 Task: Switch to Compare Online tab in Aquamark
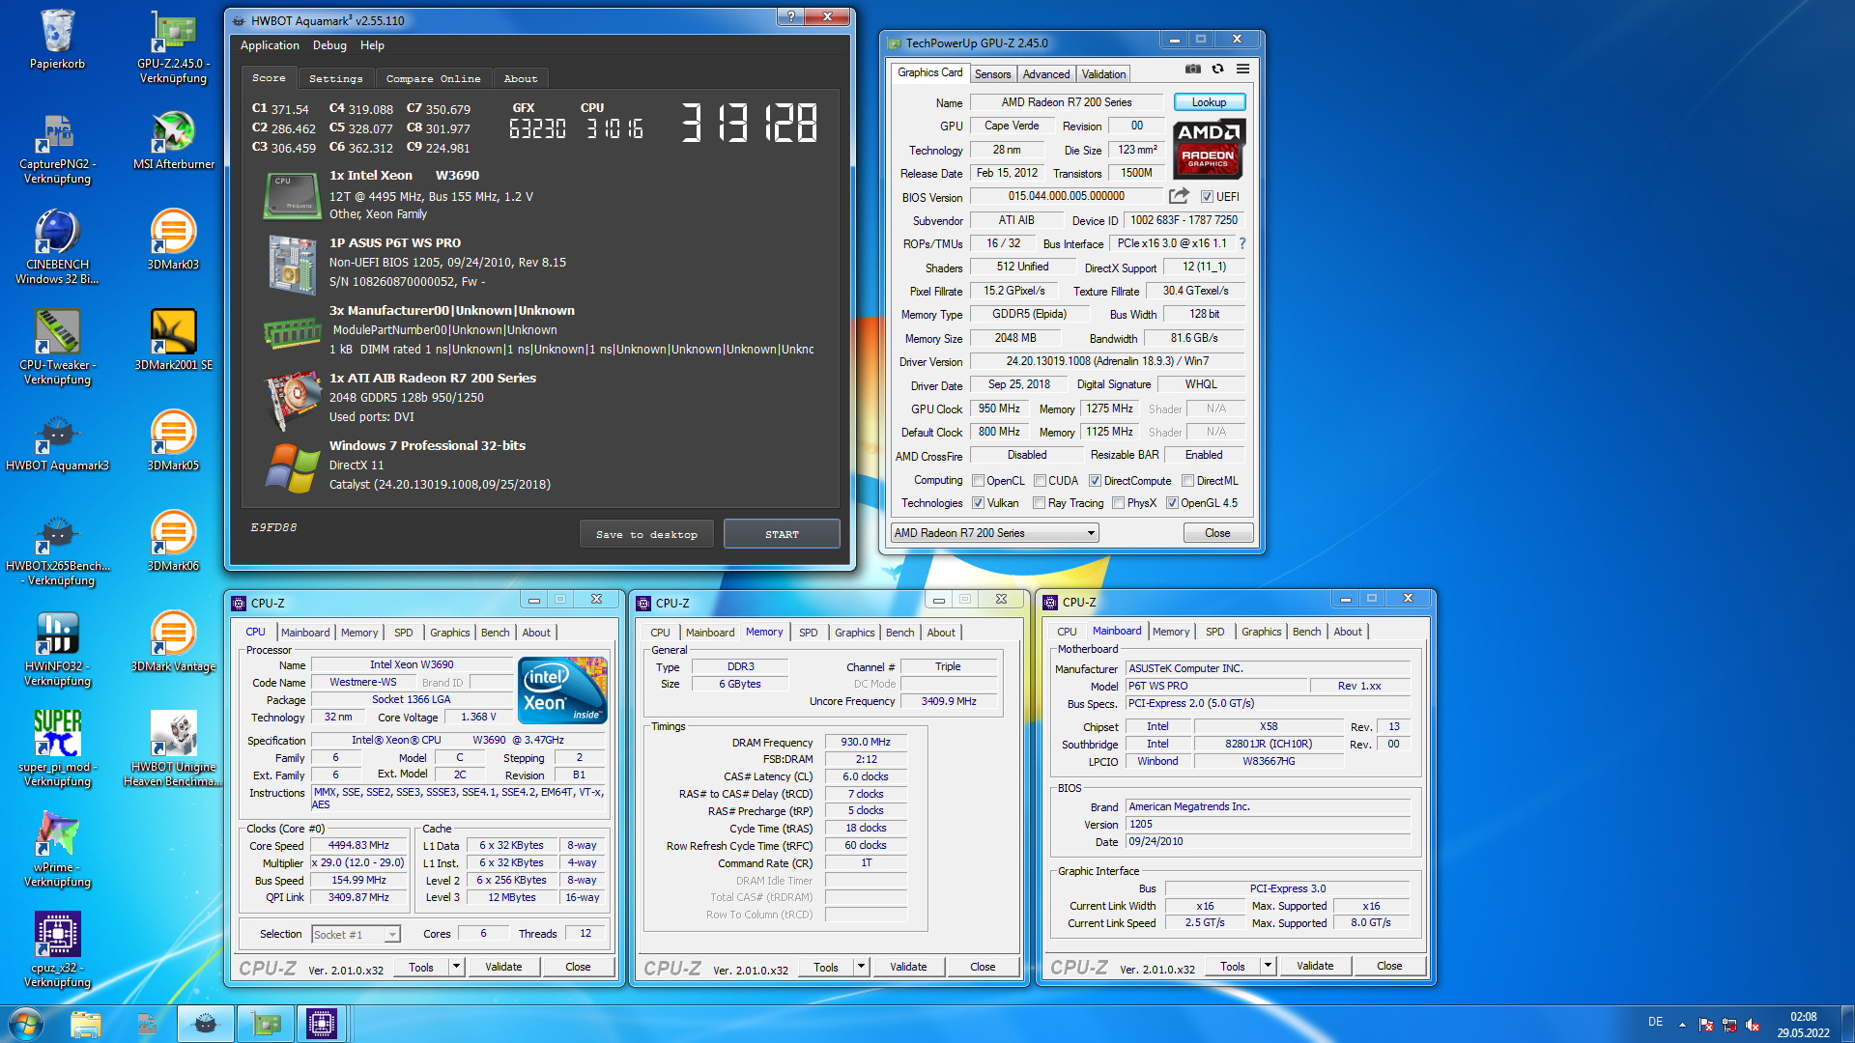[433, 78]
